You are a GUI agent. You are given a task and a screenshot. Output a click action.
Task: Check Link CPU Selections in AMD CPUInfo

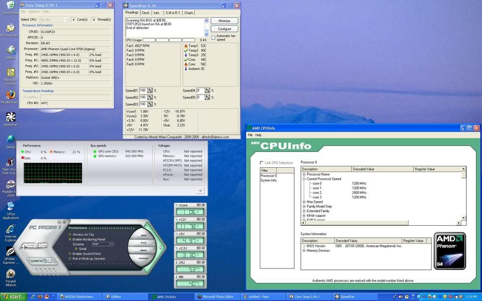[x=262, y=163]
